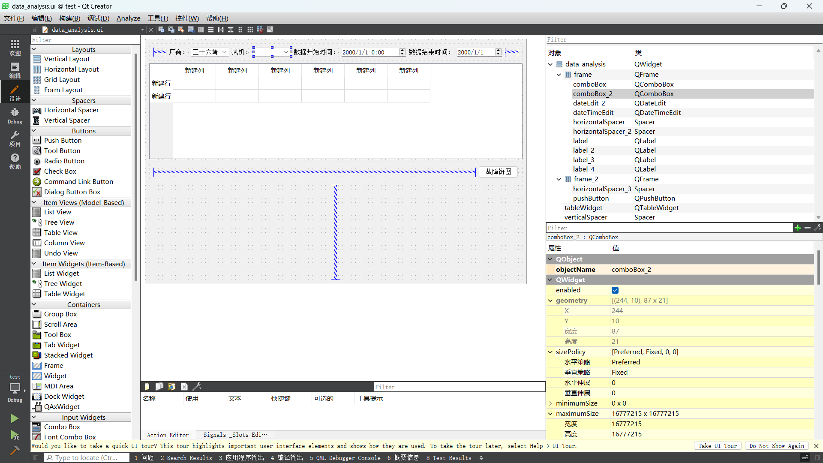Open test Debug kit selector
823x463 pixels.
(15, 388)
